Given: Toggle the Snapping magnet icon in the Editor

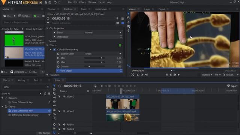Looking at the screenshot, I should (x=54, y=133).
